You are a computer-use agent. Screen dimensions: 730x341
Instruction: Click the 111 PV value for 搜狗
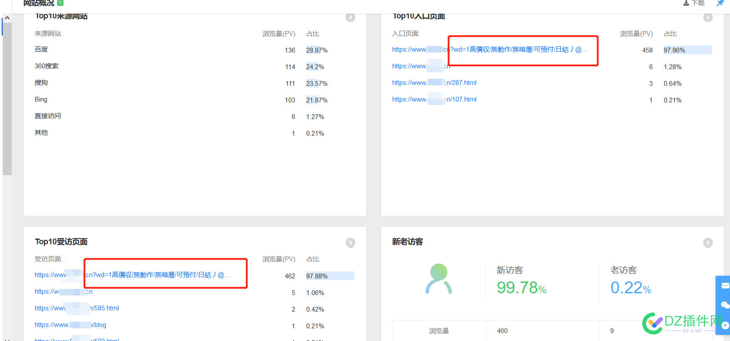290,84
